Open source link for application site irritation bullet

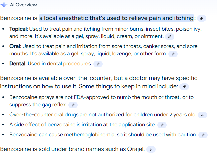162,125
